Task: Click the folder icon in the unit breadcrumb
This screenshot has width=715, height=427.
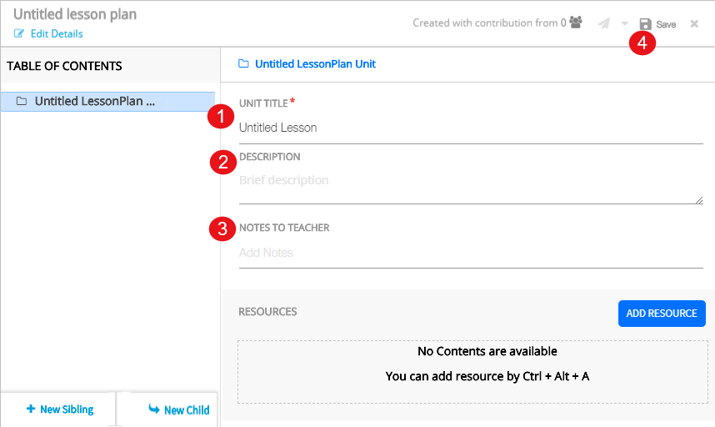Action: pos(243,64)
